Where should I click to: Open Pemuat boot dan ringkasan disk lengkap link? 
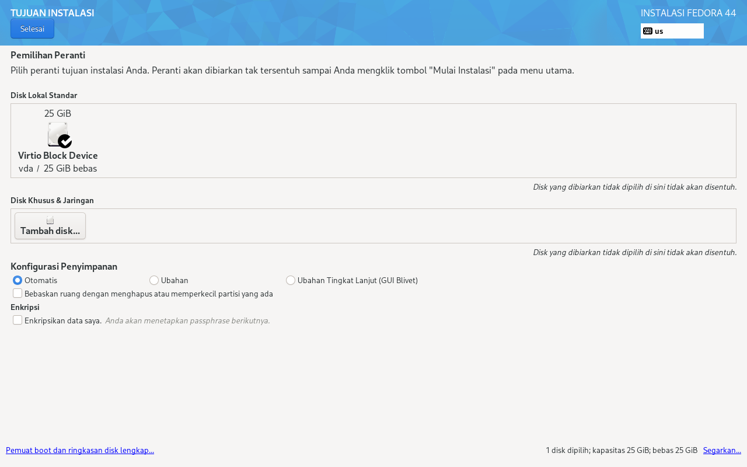tap(80, 450)
